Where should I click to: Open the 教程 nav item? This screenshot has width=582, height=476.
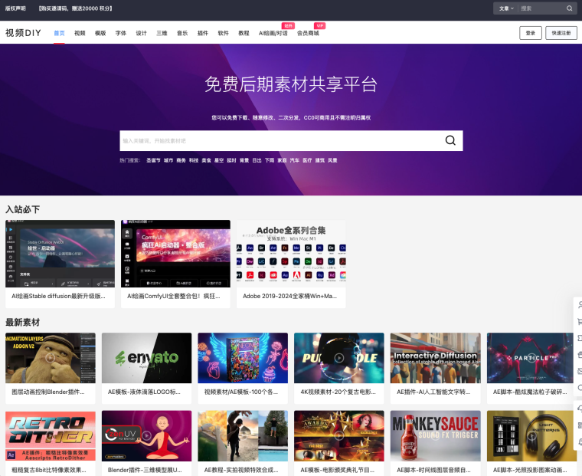point(244,33)
